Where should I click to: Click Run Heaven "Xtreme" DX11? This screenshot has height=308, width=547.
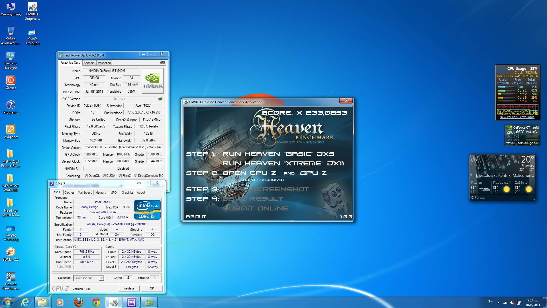283,163
